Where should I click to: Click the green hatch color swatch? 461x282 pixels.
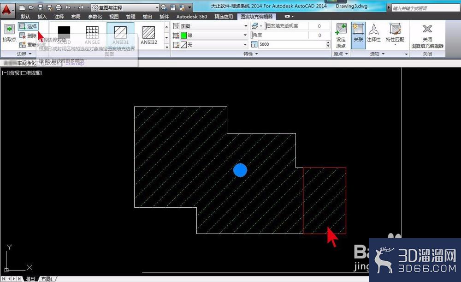(184, 36)
